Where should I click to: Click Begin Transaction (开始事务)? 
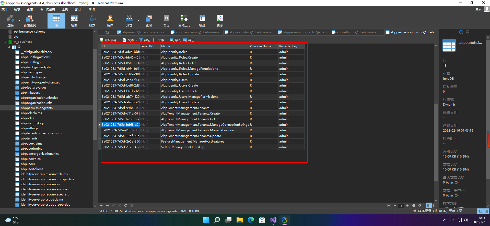(x=108, y=40)
